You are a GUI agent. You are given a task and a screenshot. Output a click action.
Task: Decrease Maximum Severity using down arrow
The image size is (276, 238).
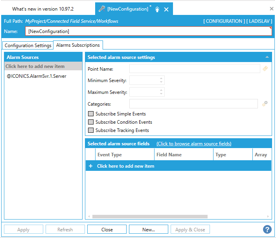[x=161, y=94]
